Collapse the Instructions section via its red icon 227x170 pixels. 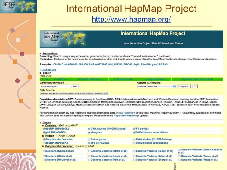point(41,54)
